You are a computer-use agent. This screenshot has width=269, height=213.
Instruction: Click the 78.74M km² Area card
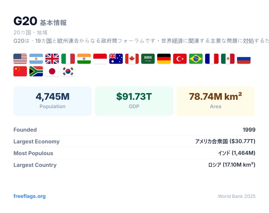click(216, 101)
